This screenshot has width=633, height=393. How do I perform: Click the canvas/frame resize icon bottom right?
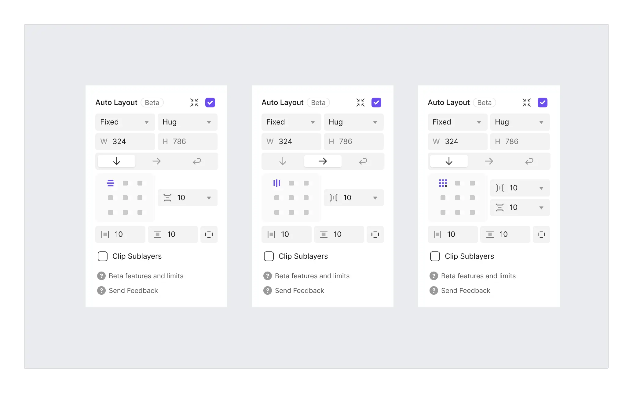click(542, 234)
